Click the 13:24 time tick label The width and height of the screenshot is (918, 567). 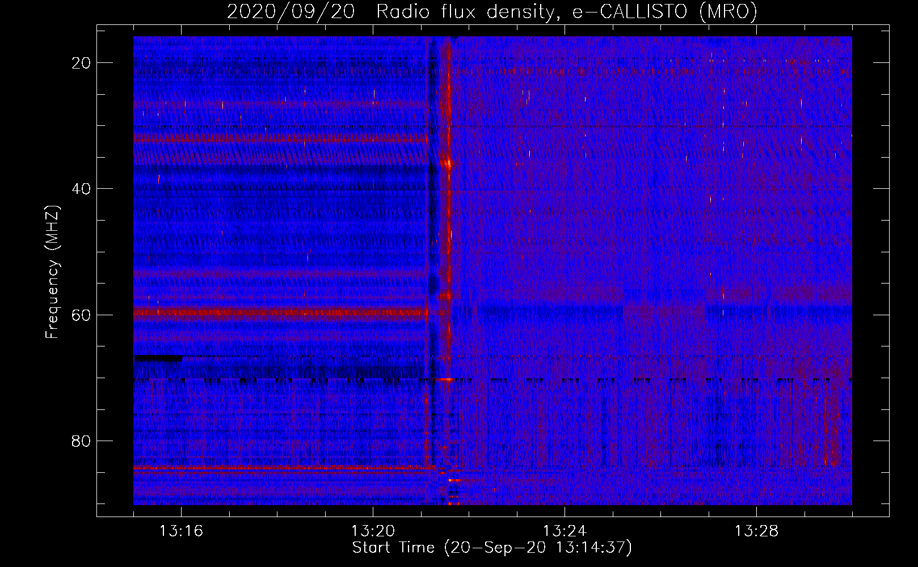point(565,531)
